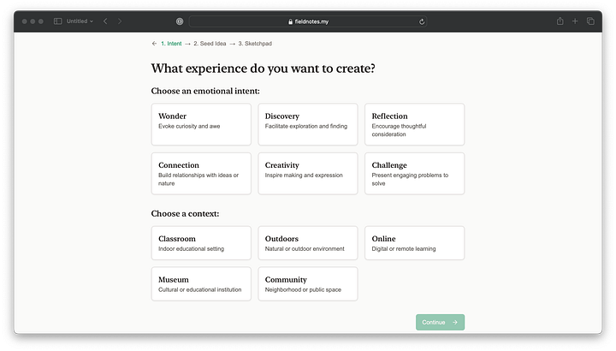Select the 1. Intent step

pyautogui.click(x=171, y=44)
